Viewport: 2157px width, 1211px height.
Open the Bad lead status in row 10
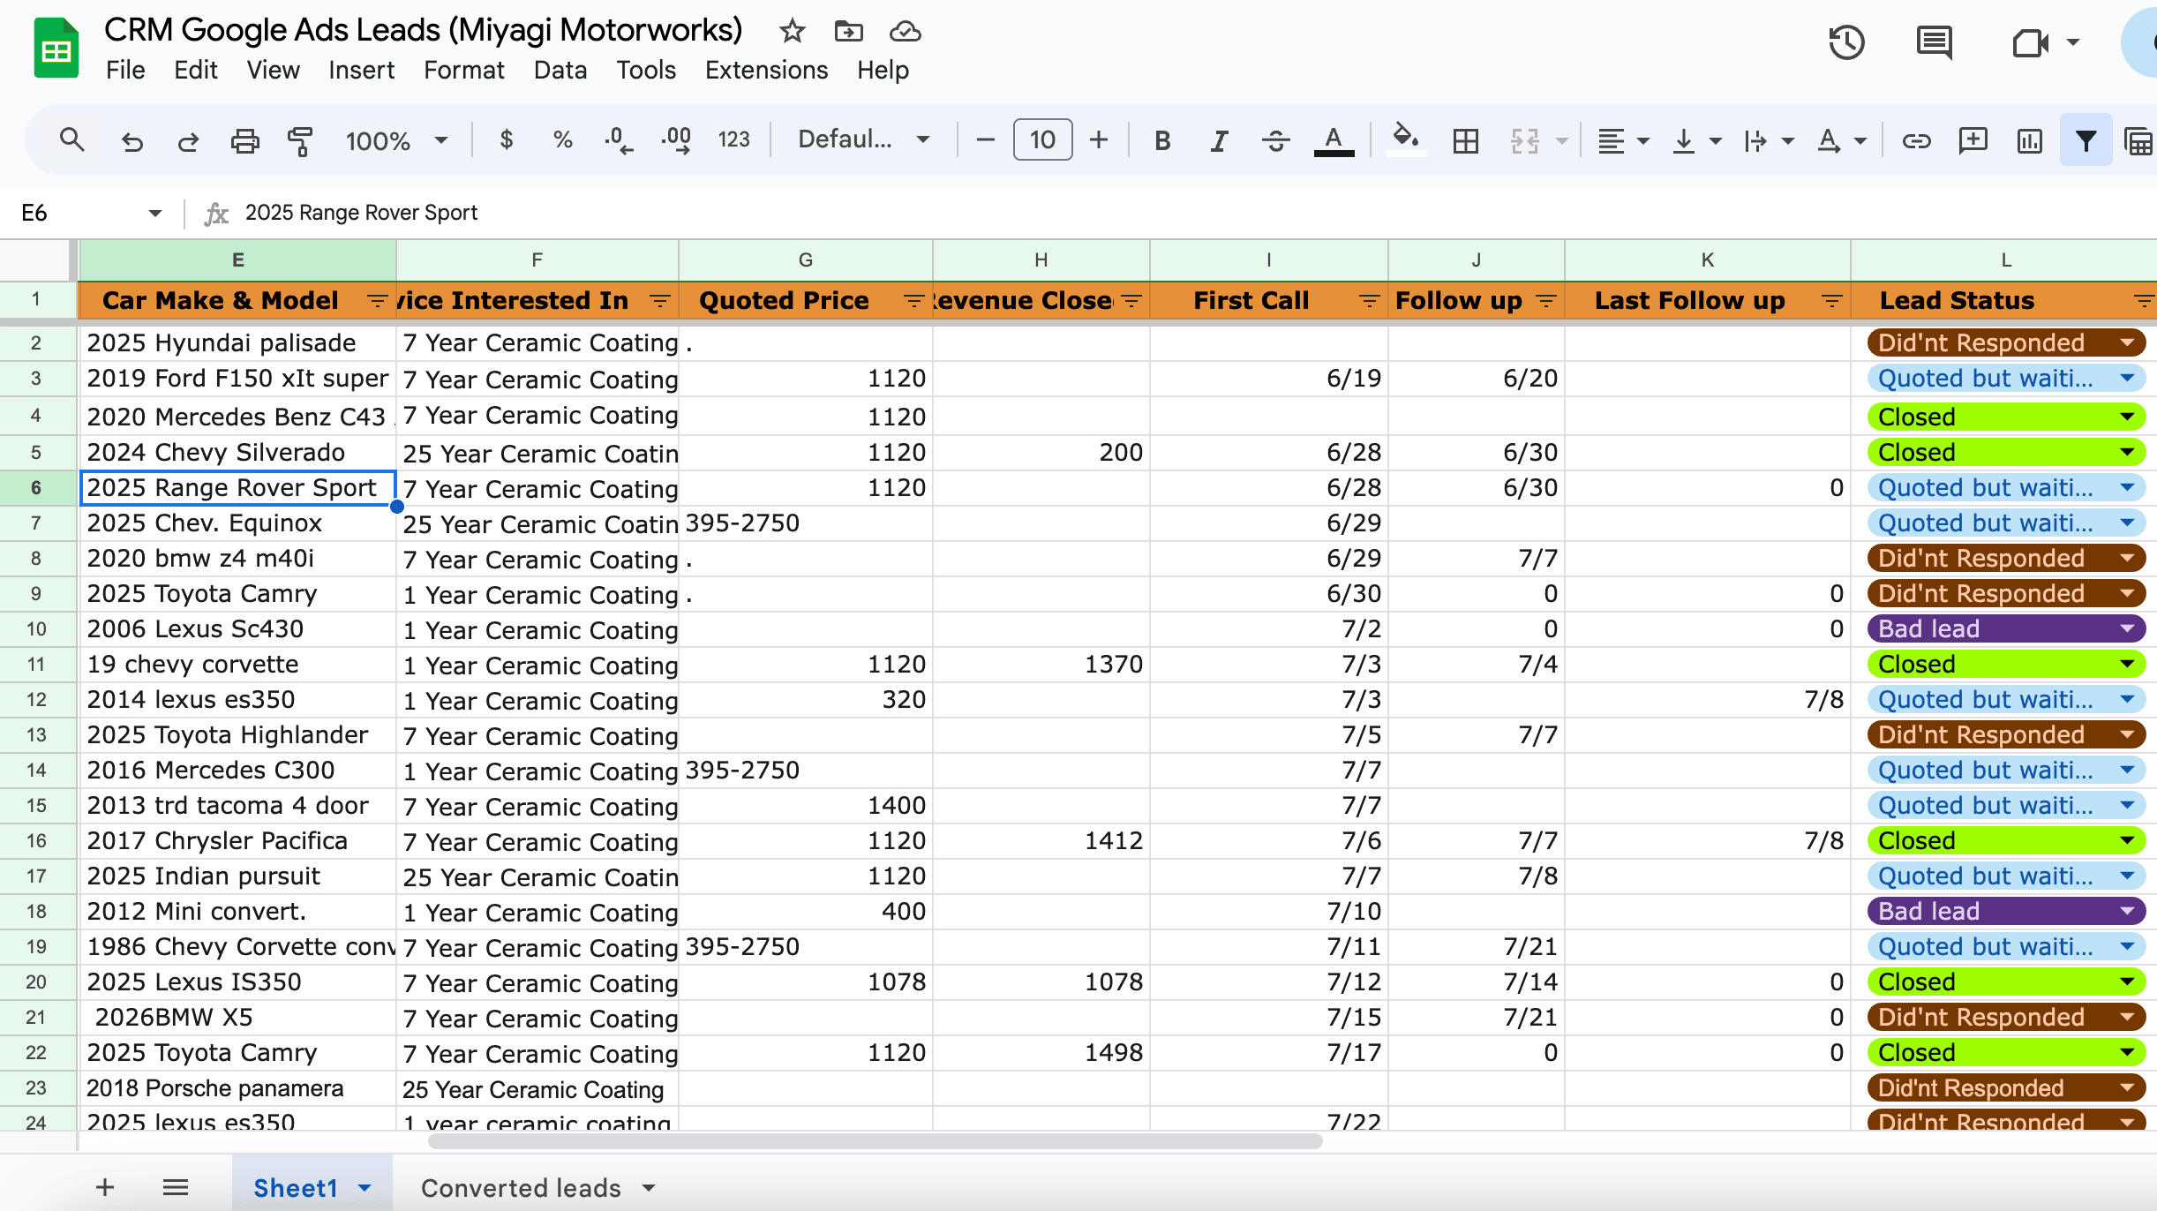(2006, 628)
